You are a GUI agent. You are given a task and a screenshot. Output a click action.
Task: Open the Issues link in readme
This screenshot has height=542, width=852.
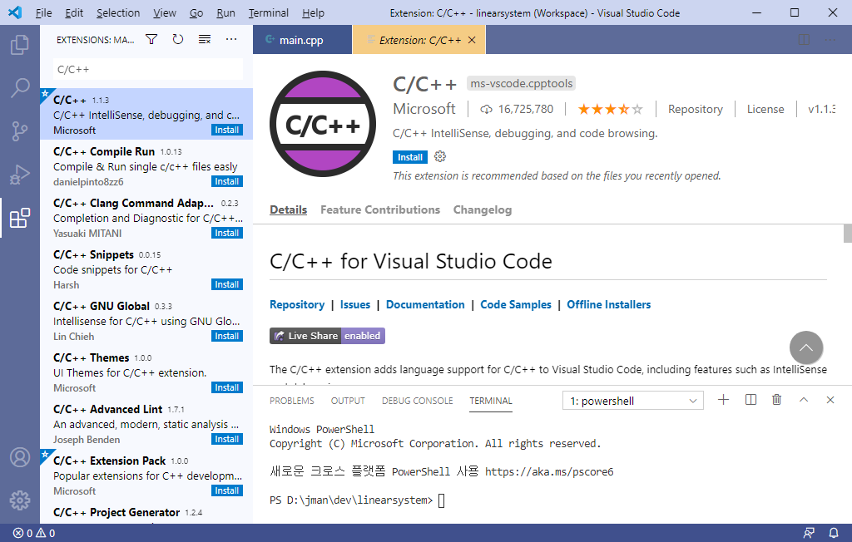point(354,305)
